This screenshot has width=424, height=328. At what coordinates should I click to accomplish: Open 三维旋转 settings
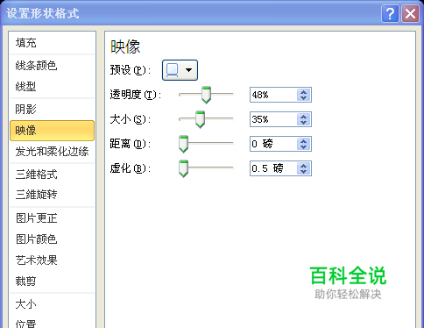(x=52, y=195)
